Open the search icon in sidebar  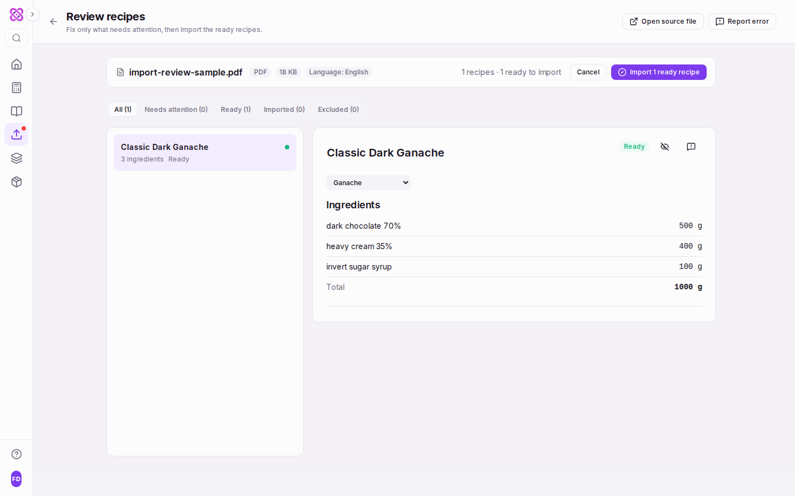click(x=17, y=38)
